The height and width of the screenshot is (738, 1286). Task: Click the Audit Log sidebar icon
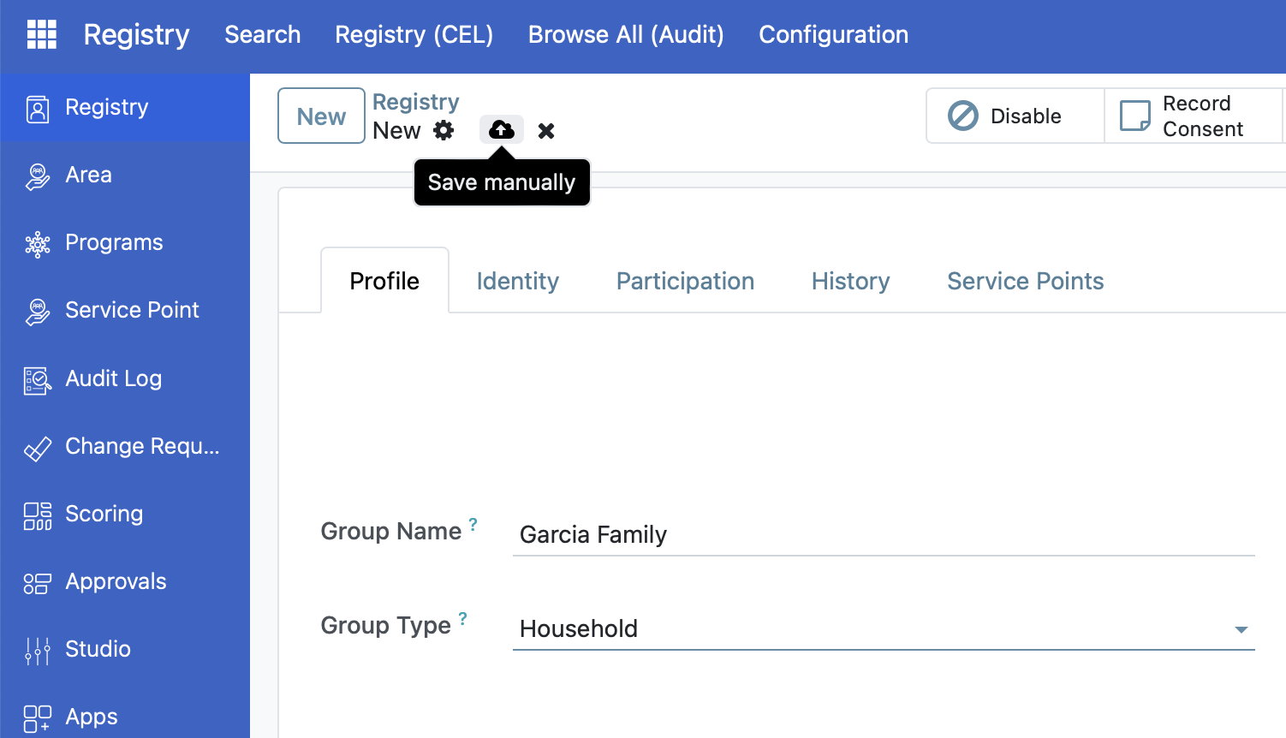pyautogui.click(x=38, y=379)
